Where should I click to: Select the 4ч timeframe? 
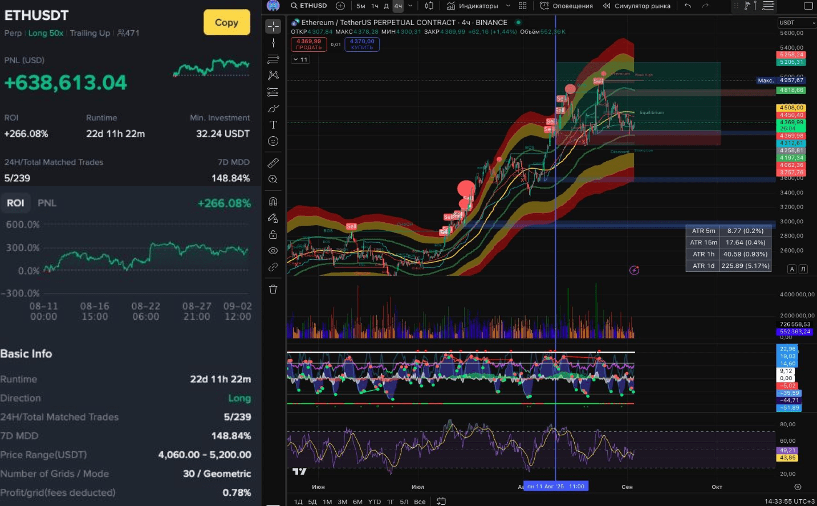coord(398,6)
